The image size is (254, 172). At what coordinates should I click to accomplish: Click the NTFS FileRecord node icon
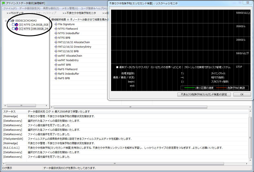[x=56, y=29]
